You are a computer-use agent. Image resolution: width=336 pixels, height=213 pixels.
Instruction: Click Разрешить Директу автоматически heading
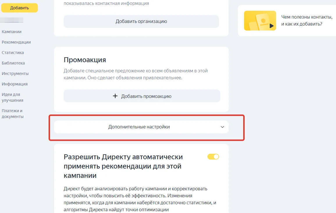click(x=123, y=166)
